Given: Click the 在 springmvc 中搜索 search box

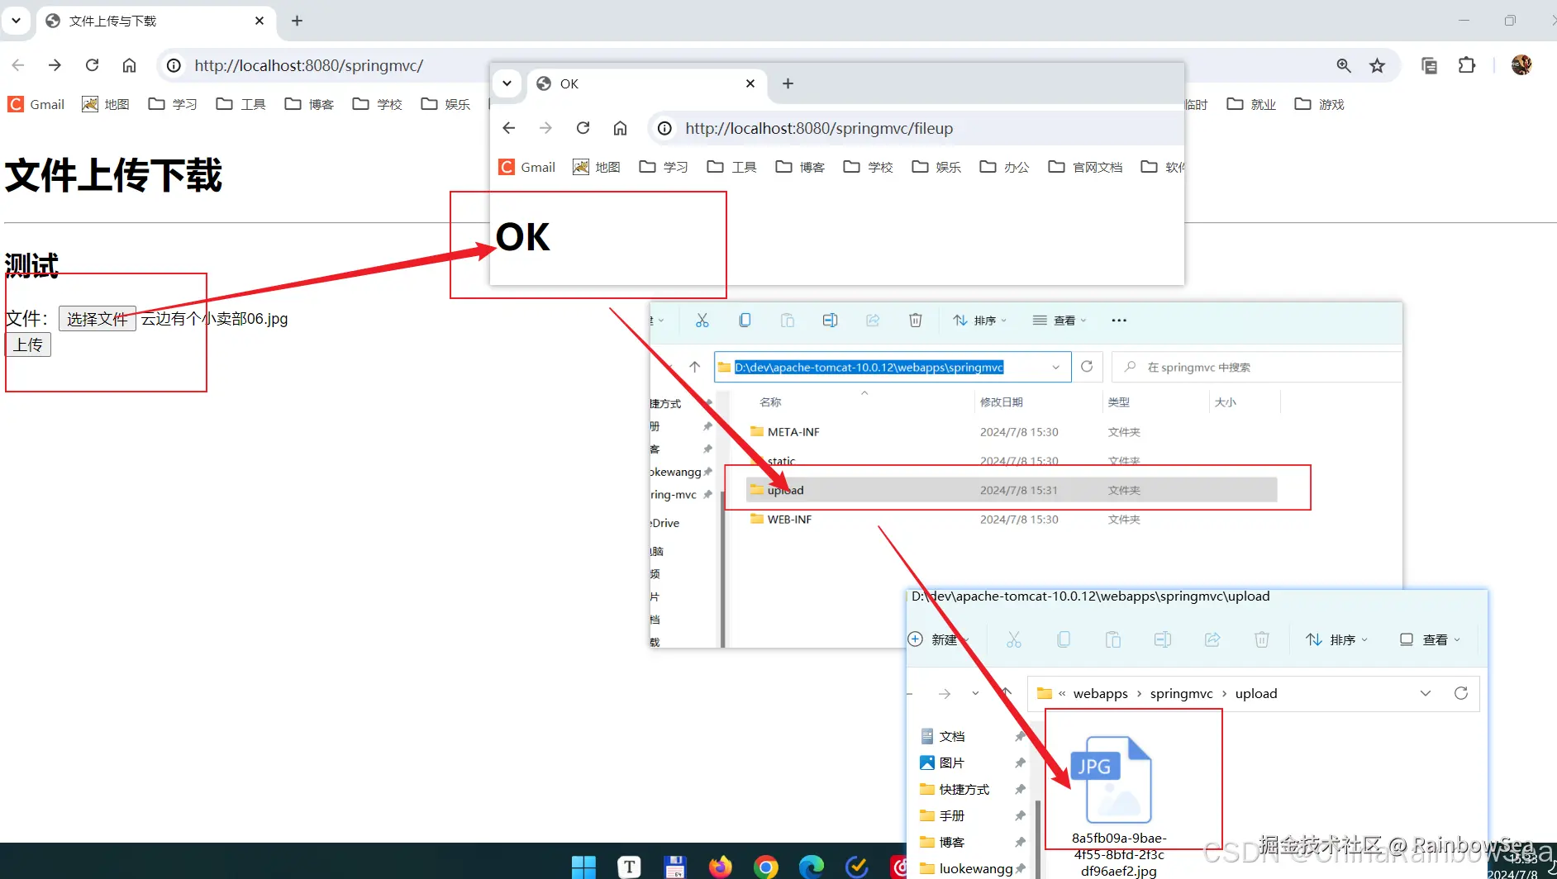Looking at the screenshot, I should coord(1257,367).
